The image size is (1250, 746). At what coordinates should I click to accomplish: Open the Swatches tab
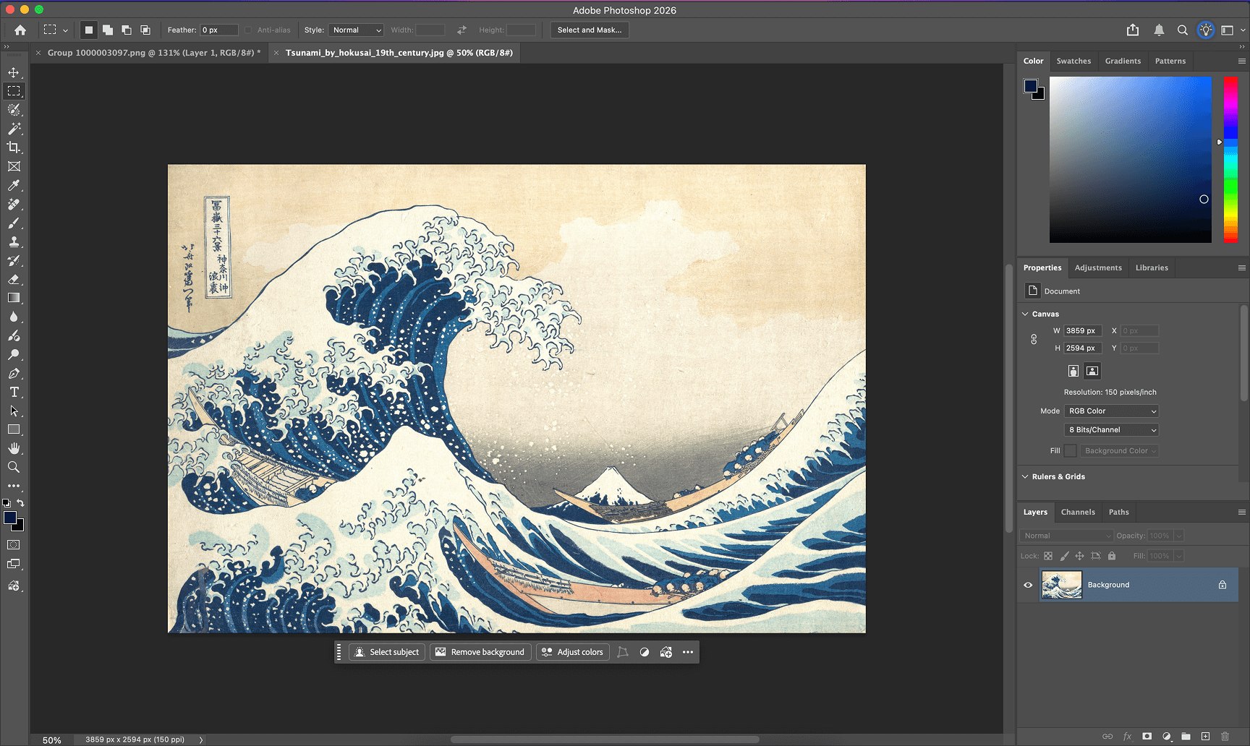click(x=1074, y=61)
